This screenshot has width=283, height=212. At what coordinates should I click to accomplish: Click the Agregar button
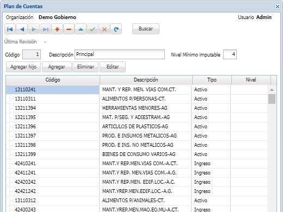coord(57,67)
